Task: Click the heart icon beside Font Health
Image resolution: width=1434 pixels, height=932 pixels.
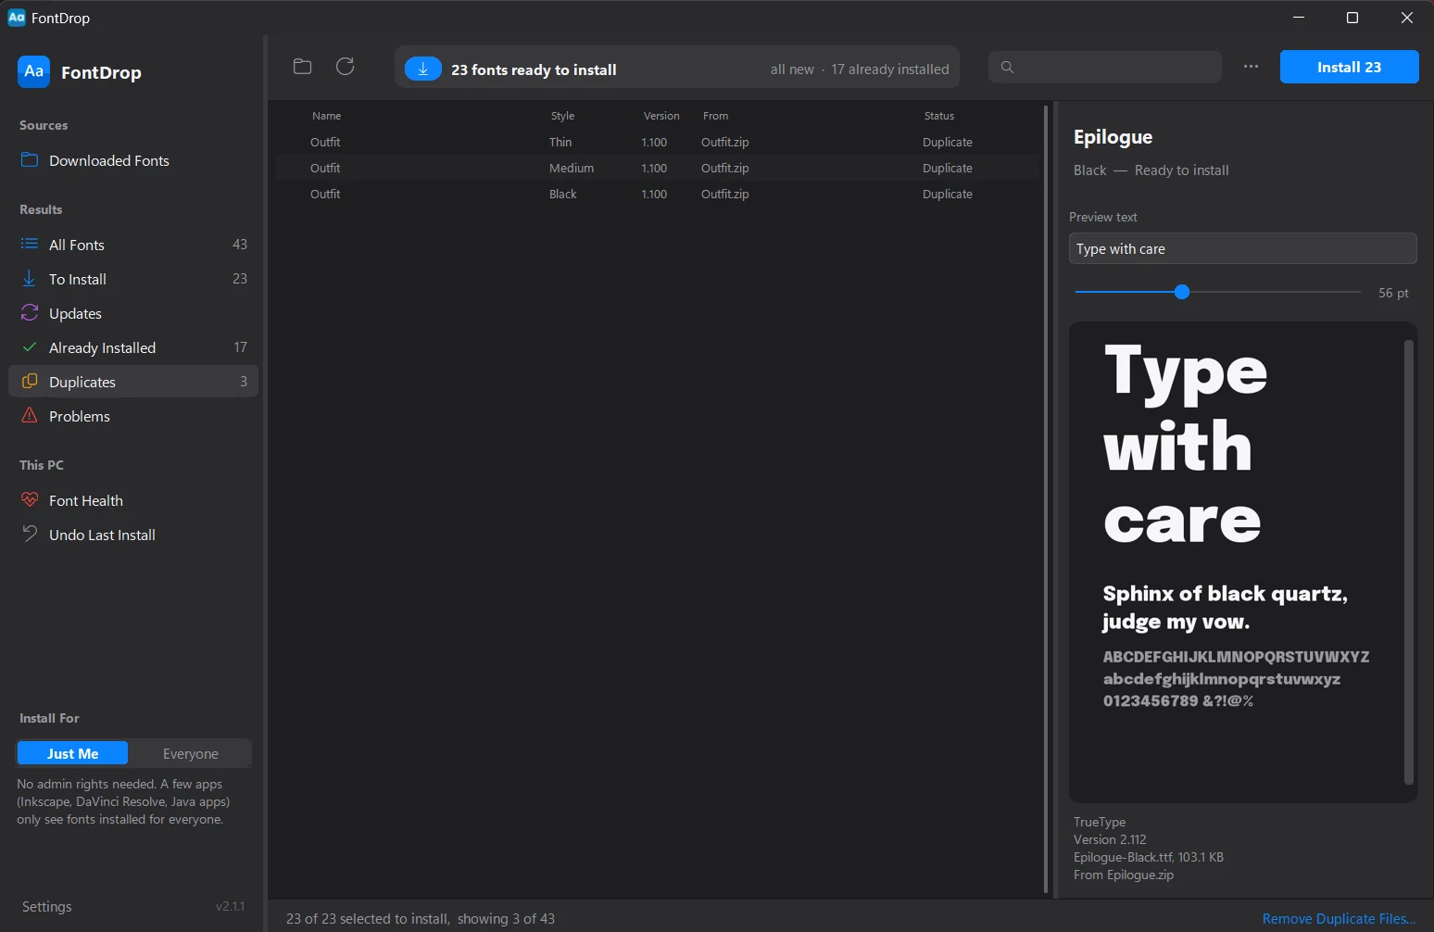Action: tap(30, 499)
